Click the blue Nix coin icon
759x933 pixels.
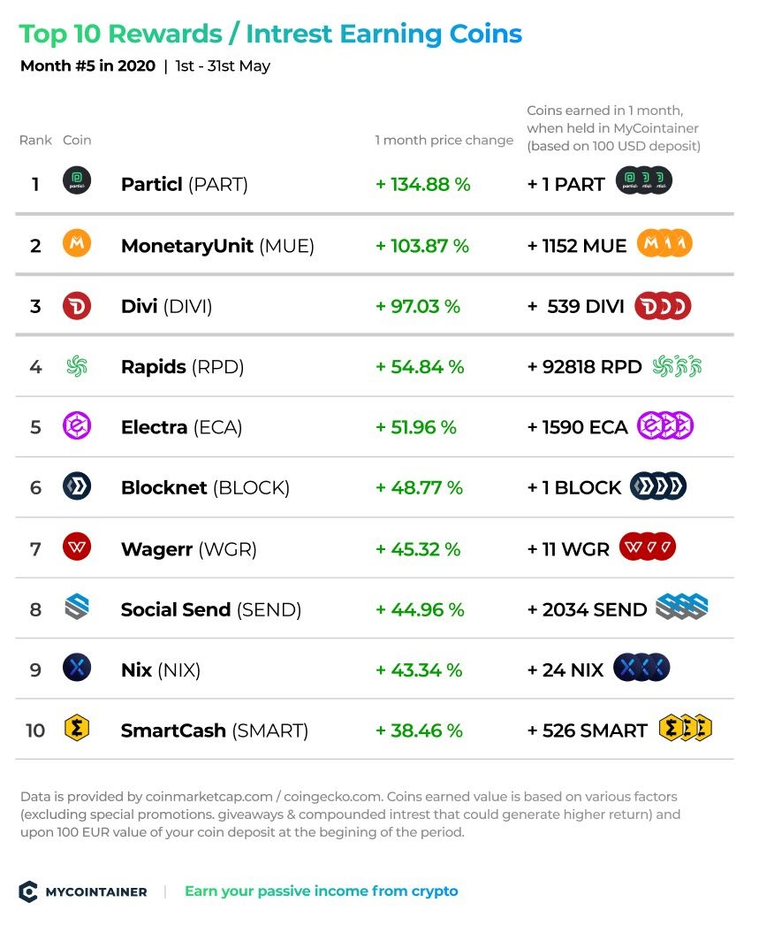[x=77, y=667]
